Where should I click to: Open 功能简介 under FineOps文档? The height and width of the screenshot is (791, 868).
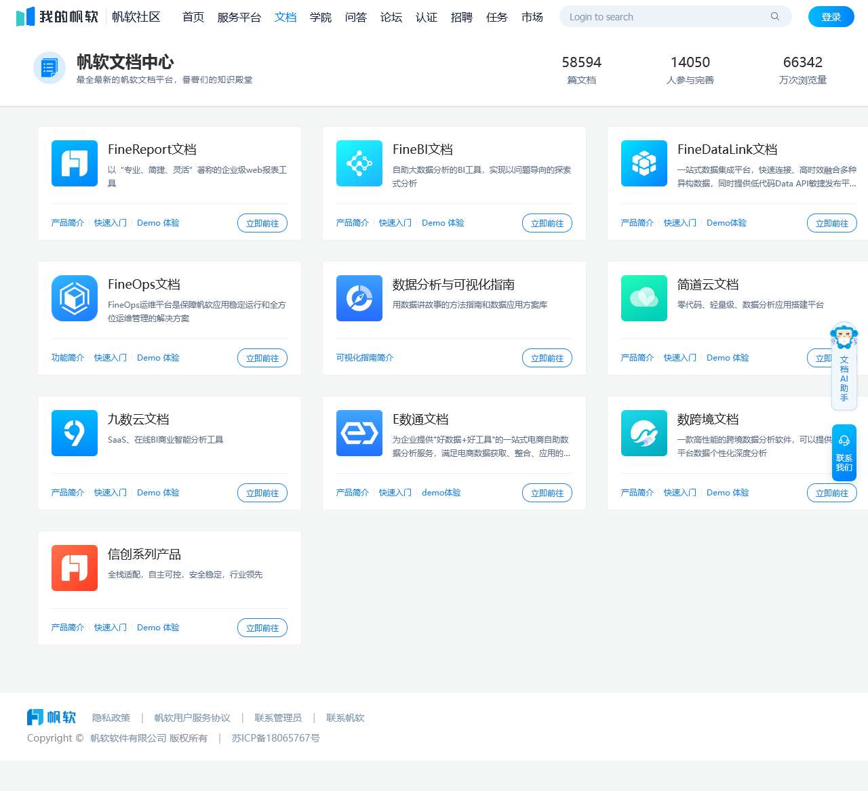(x=68, y=358)
